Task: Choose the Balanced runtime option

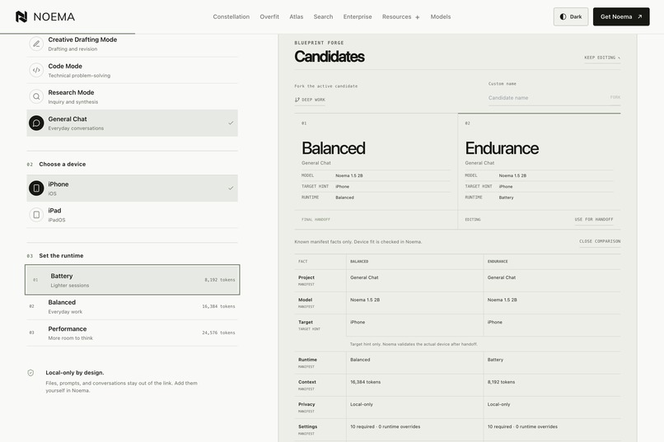Action: [132, 306]
